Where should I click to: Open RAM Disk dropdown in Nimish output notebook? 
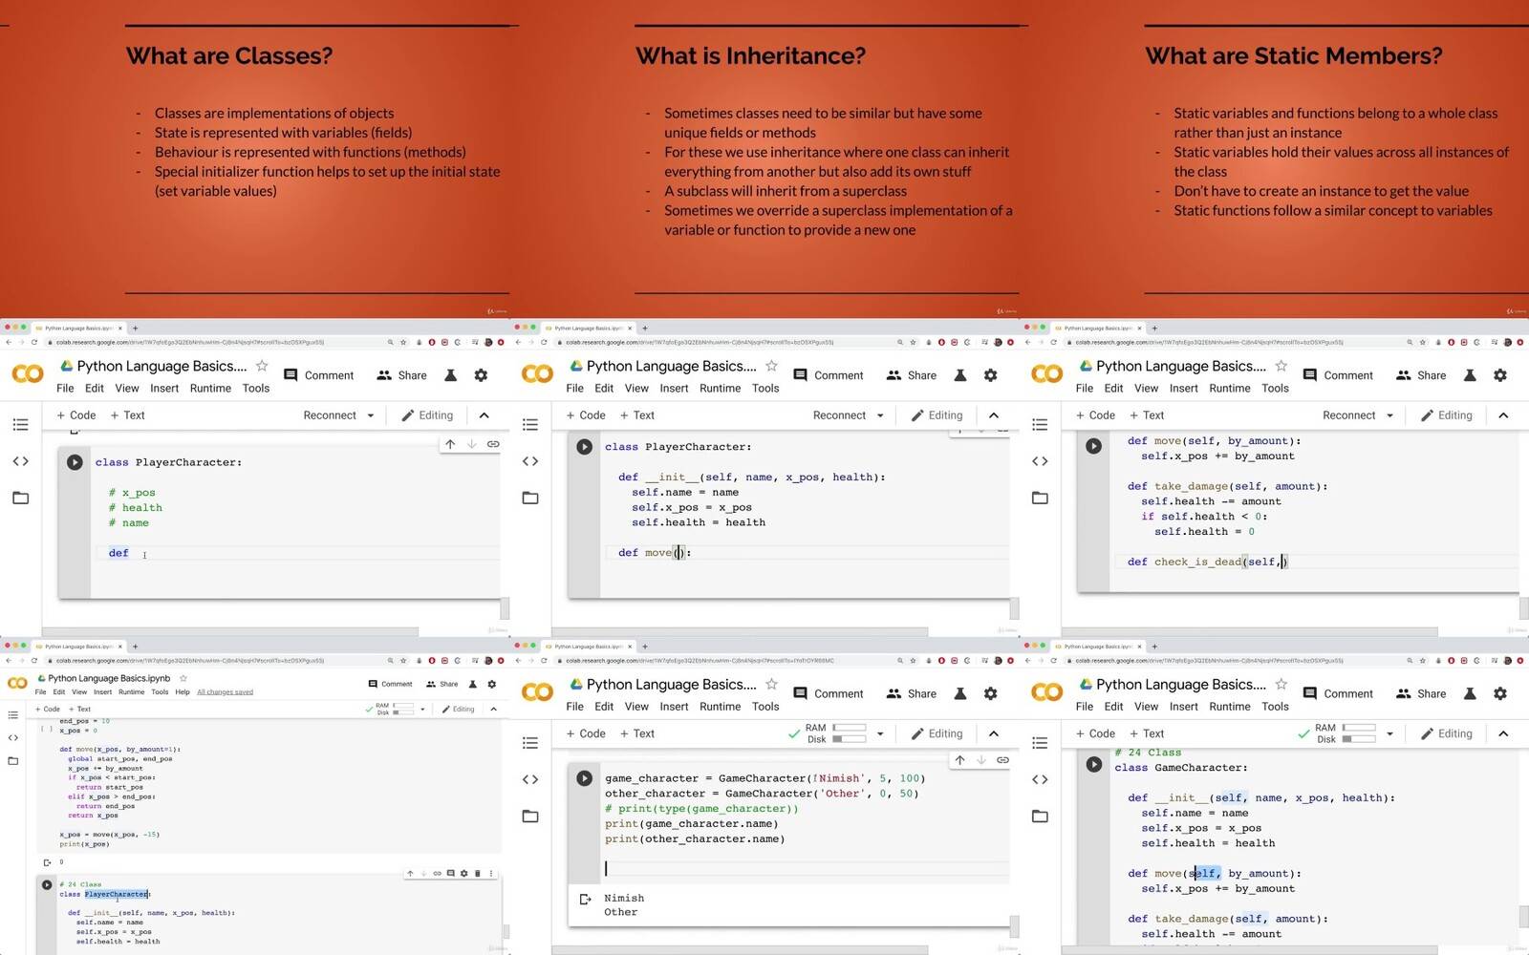(880, 733)
